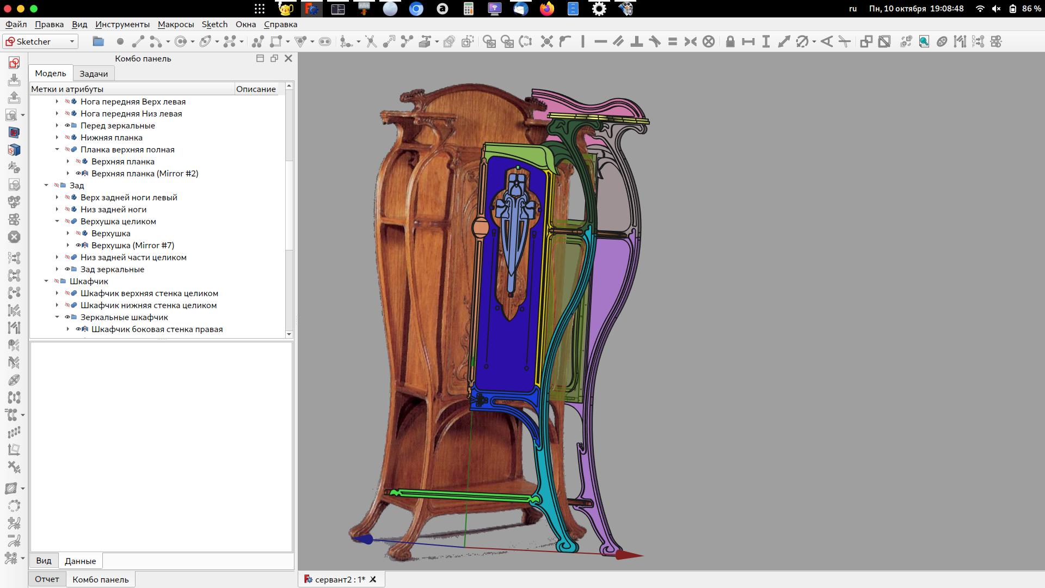Open the Макросы menu
The width and height of the screenshot is (1045, 588).
(175, 24)
